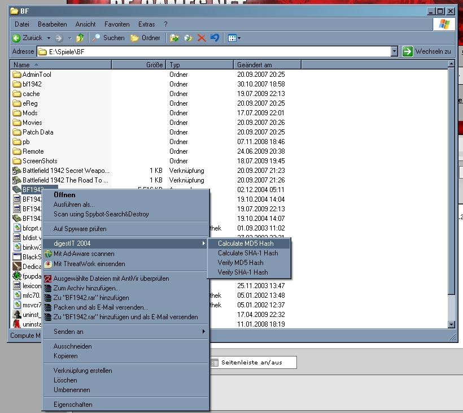Sort by the Größe column header

139,65
